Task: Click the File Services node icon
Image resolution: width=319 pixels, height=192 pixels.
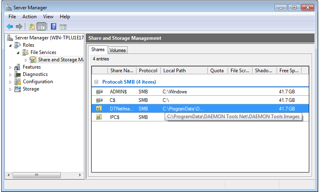Action: tap(25, 52)
